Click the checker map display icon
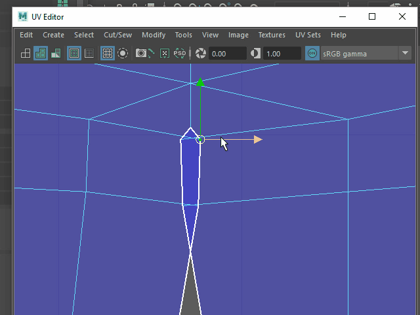 pyautogui.click(x=89, y=54)
